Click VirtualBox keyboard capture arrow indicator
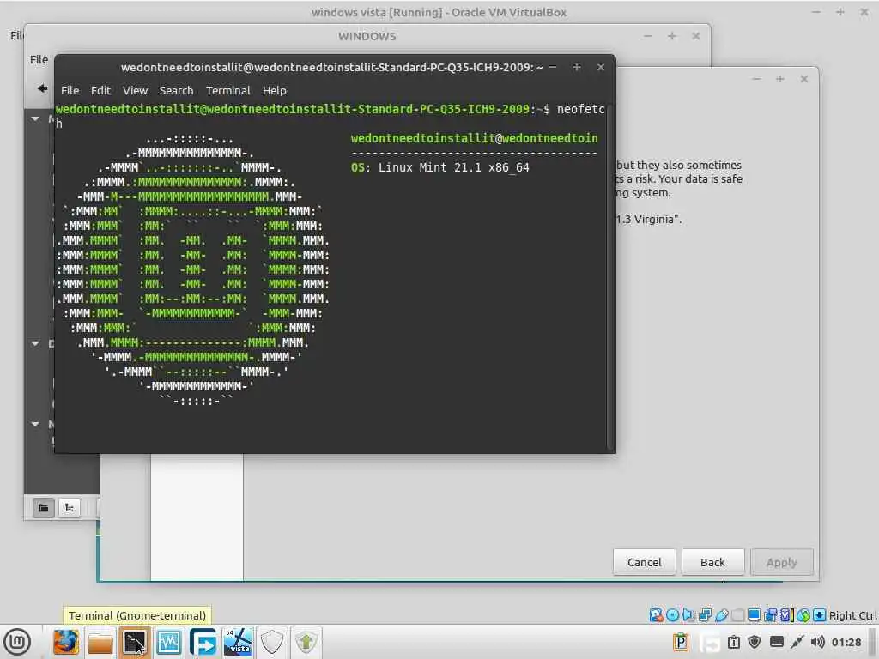The image size is (879, 659). pos(819,615)
